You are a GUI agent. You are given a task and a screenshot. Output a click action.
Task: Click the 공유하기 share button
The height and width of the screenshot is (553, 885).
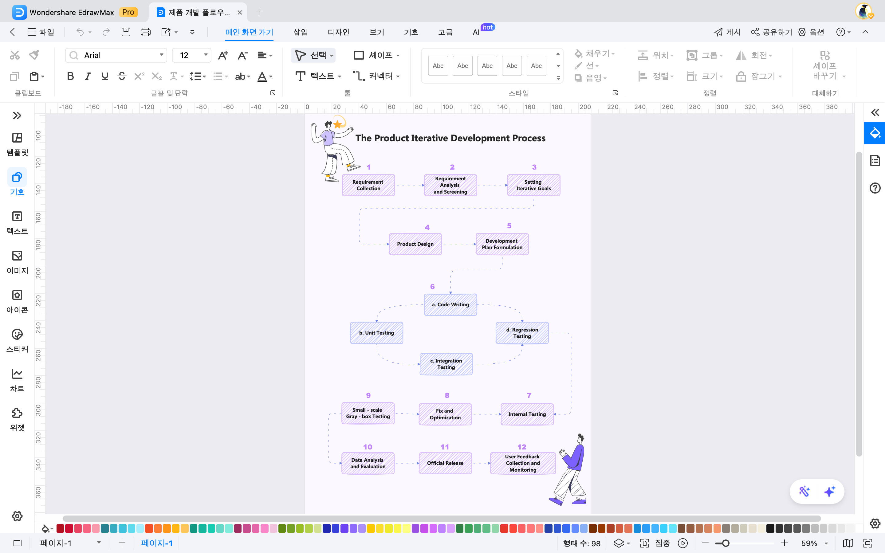tap(771, 32)
